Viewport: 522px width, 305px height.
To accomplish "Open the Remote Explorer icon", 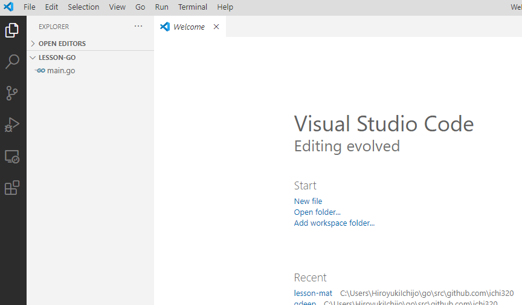I will 12,156.
